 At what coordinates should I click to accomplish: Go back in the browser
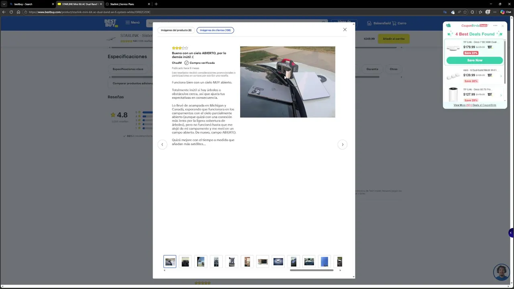[4, 12]
